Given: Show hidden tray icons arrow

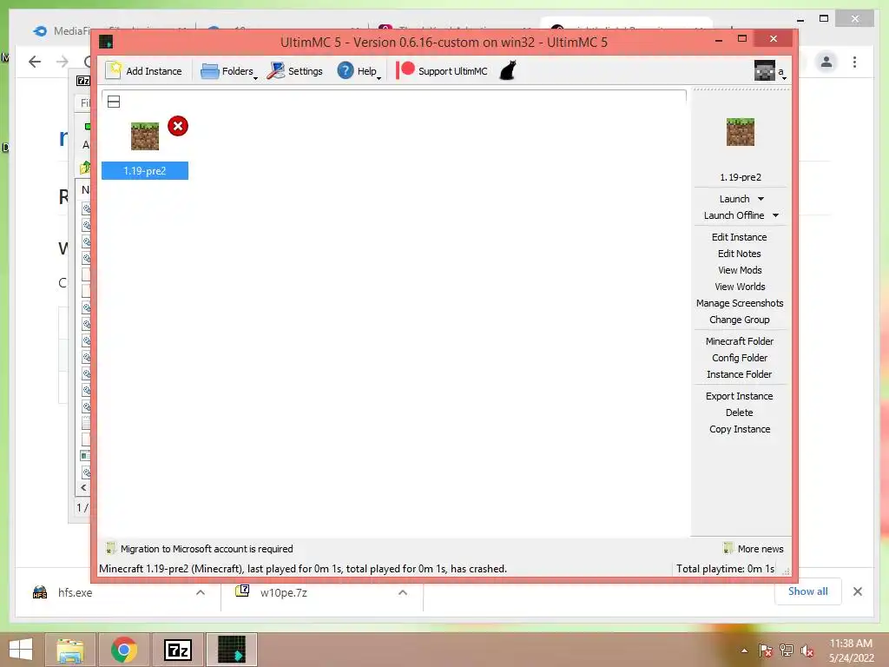Looking at the screenshot, I should [744, 650].
